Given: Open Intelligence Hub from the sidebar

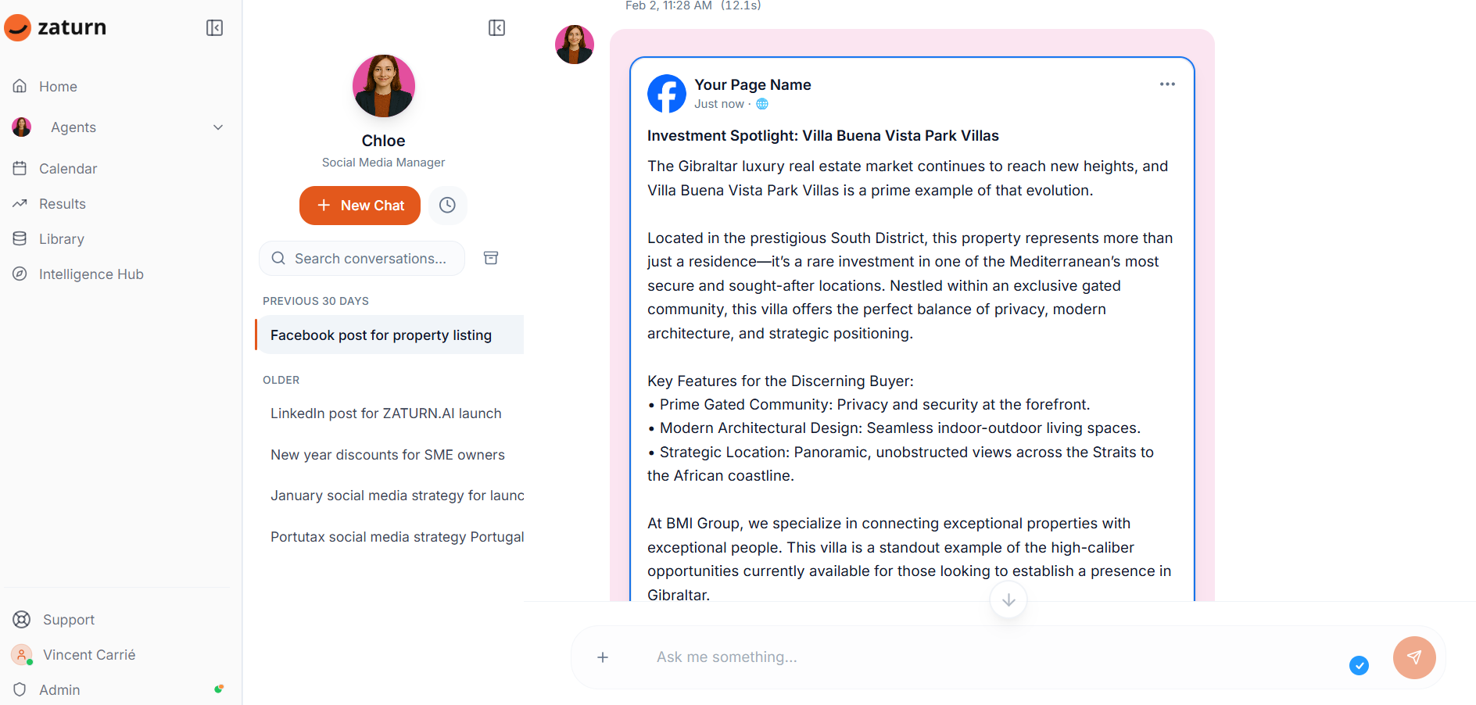Looking at the screenshot, I should tap(91, 274).
